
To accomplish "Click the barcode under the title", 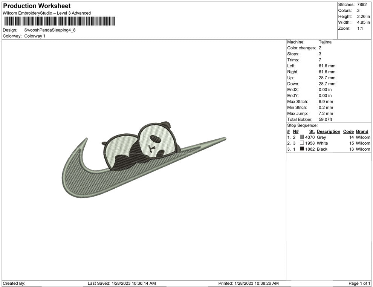I will pos(60,21).
